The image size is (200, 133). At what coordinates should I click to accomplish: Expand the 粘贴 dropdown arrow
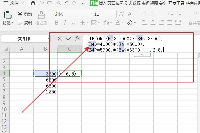pyautogui.click(x=13, y=23)
